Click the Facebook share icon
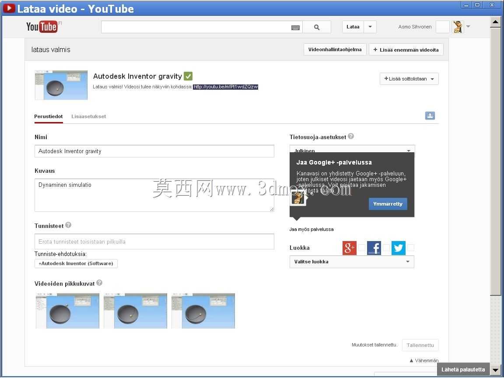The width and height of the screenshot is (504, 378). pyautogui.click(x=374, y=248)
